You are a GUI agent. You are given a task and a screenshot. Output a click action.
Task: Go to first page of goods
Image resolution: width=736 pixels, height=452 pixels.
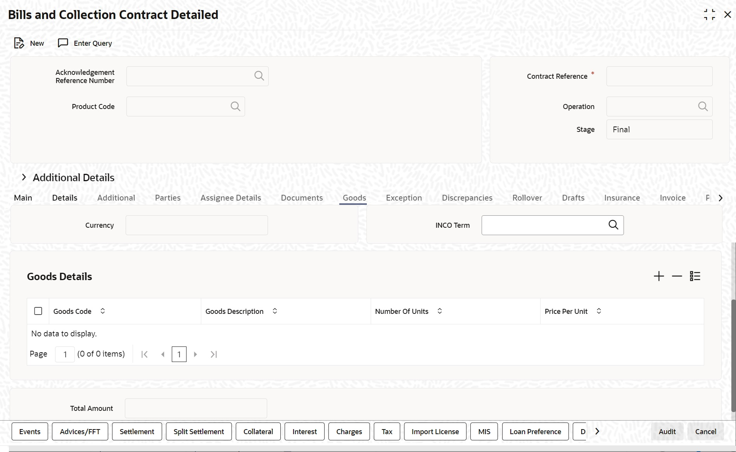tap(144, 354)
